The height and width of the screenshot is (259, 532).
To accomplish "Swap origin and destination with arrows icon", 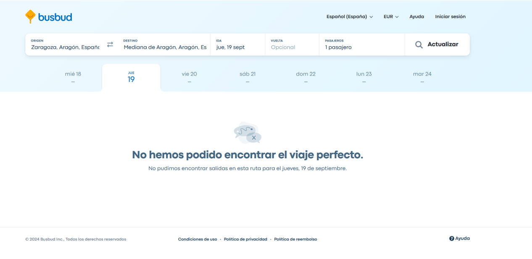I will [110, 44].
